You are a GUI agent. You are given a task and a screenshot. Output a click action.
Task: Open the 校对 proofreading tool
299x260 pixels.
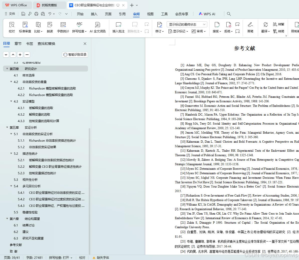12,27
